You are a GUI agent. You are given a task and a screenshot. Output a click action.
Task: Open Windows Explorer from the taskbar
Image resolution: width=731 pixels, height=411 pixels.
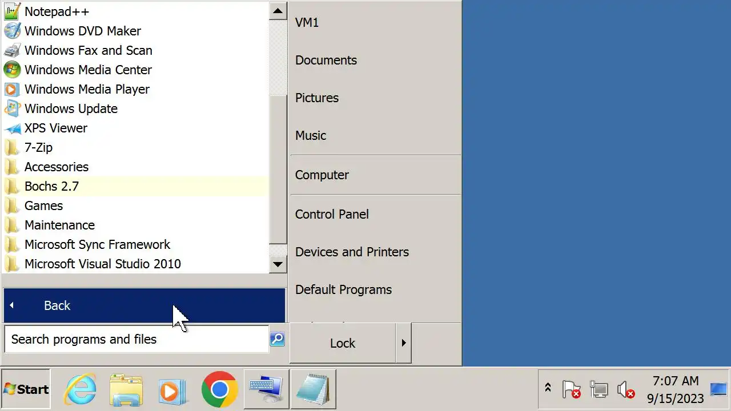click(126, 389)
